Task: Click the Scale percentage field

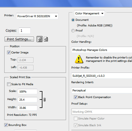Action: [28, 91]
